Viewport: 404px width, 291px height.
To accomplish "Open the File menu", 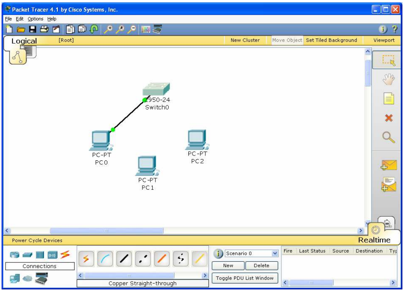I will pyautogui.click(x=8, y=19).
